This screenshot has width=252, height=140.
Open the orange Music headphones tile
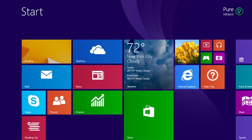219,45
